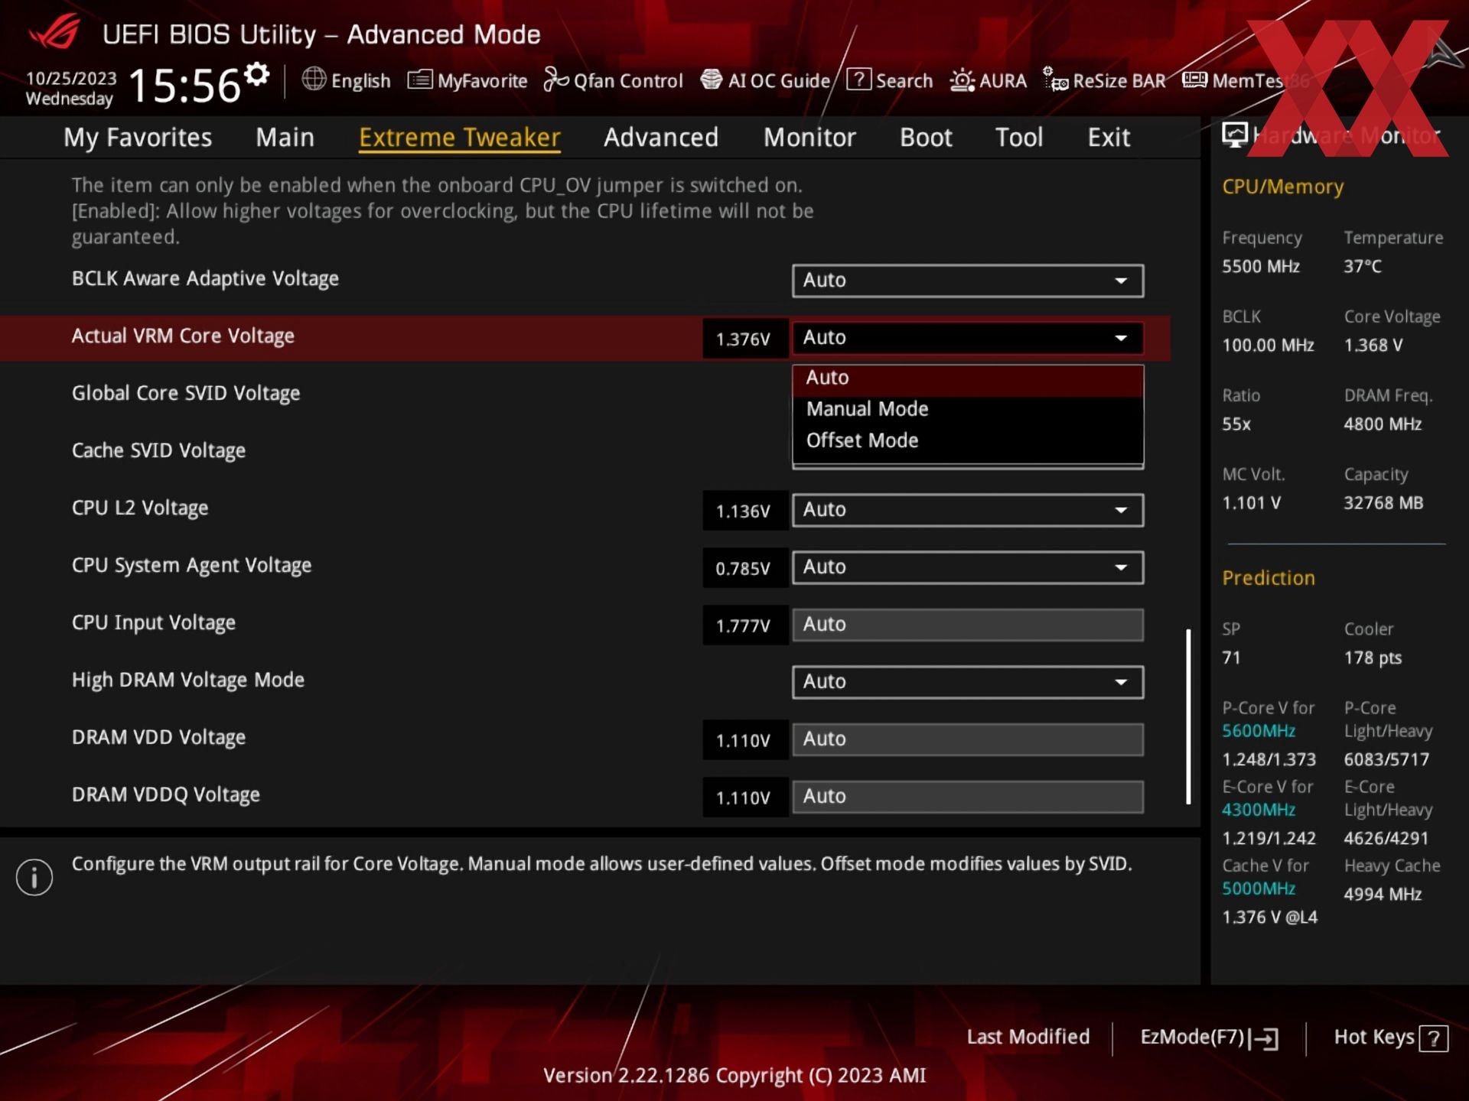Image resolution: width=1469 pixels, height=1101 pixels.
Task: Click 5000MHz Cache prediction value
Action: [1259, 888]
